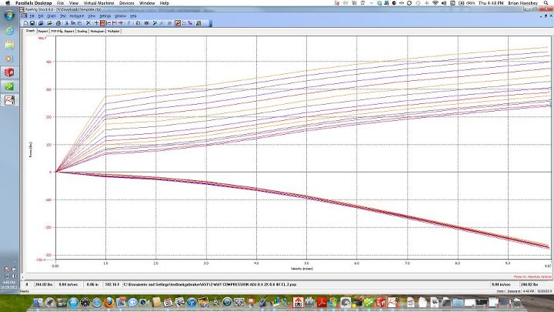Open the Devices menu in Mac menu bar
The height and width of the screenshot is (312, 554).
click(125, 3)
